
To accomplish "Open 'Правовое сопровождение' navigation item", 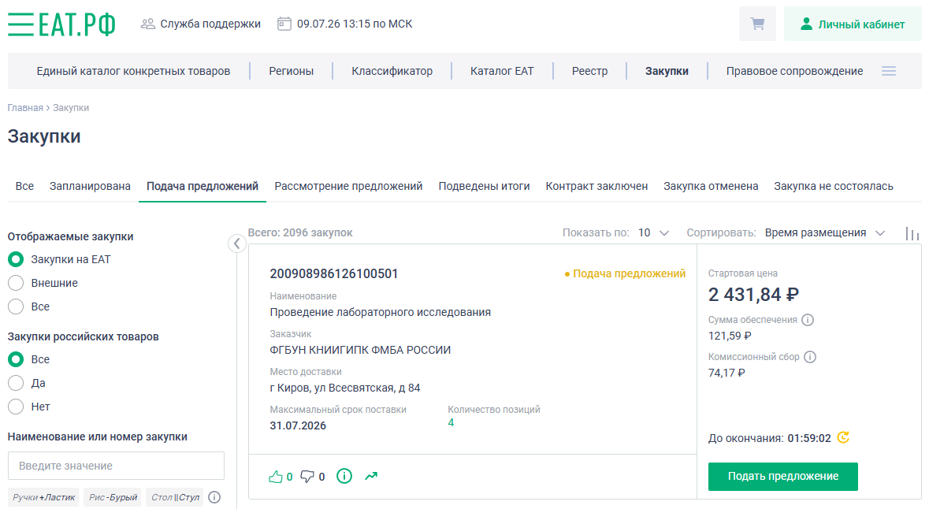I will pos(794,71).
